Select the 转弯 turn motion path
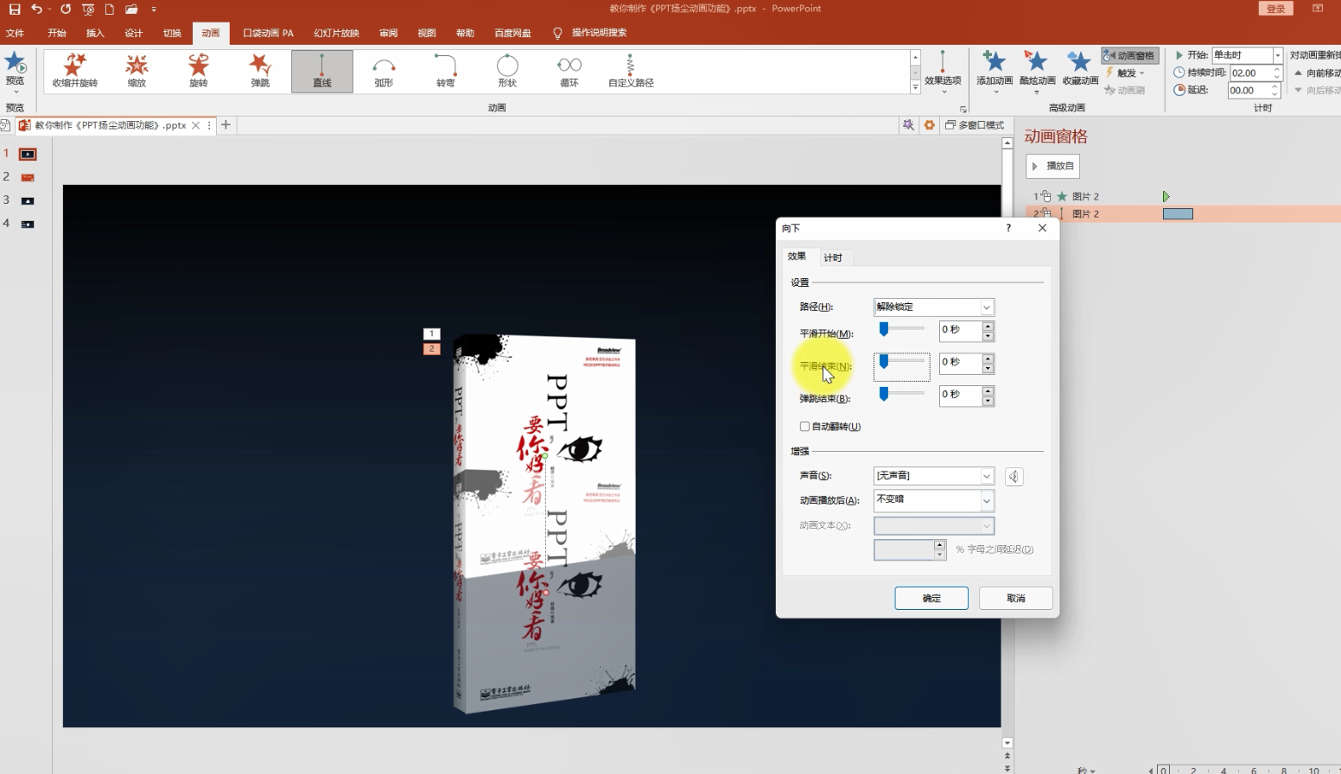This screenshot has width=1341, height=774. (x=446, y=71)
